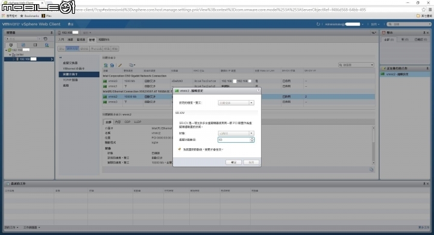The height and width of the screenshot is (235, 434).
Task: Select the All (全部) tab in the alarms panel
Action: tap(389, 40)
